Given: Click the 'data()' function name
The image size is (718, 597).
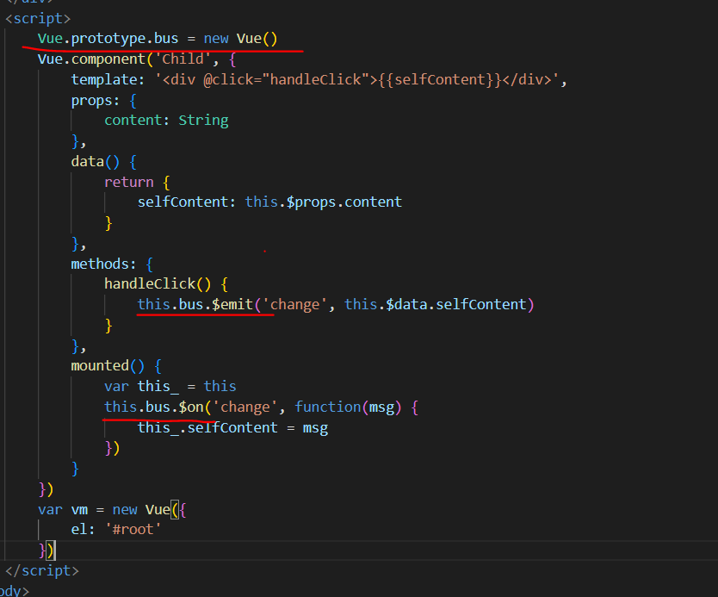Looking at the screenshot, I should (96, 162).
